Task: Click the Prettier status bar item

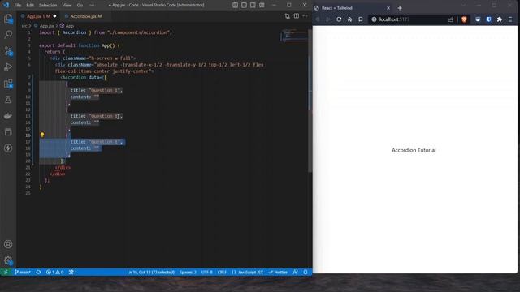Action: 278,272
